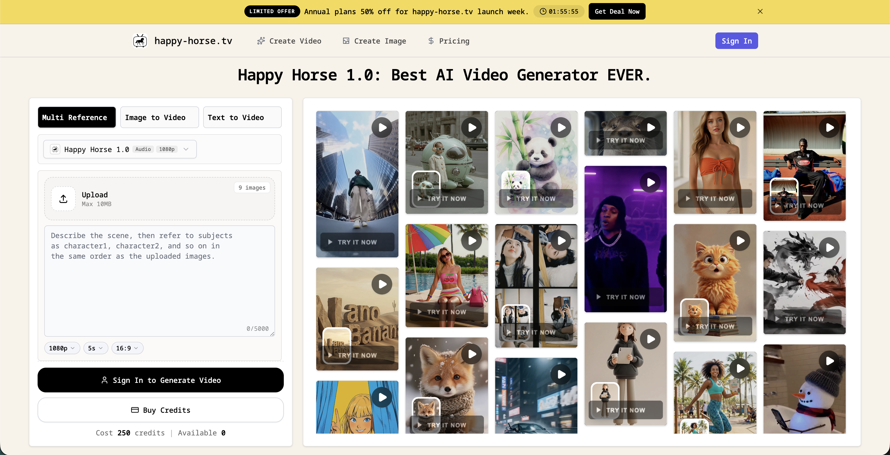Play the snowman video
The height and width of the screenshot is (455, 890).
pyautogui.click(x=829, y=361)
